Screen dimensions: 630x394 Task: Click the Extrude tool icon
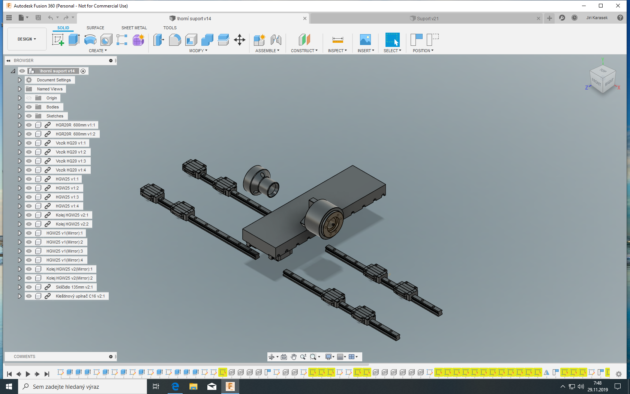pos(74,39)
